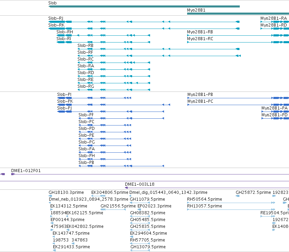Select the GH05485.5prime EST label
The width and height of the screenshot is (289, 252).
[x=148, y=220]
